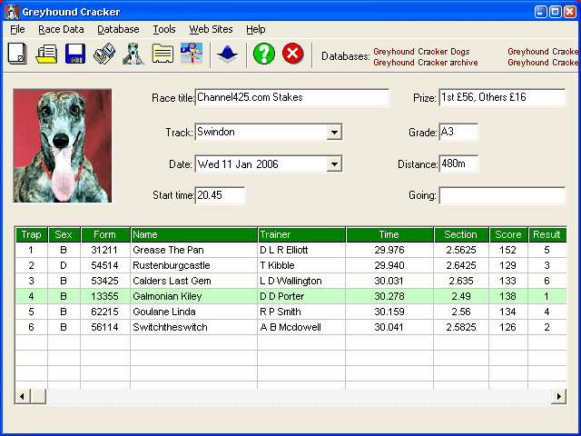Click the beach signpost toolbar icon
581x436 pixels.
click(192, 54)
